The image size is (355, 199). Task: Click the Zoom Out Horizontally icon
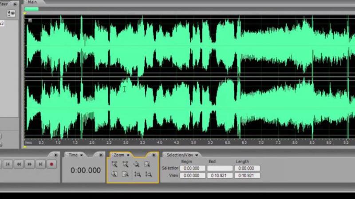tap(126, 164)
